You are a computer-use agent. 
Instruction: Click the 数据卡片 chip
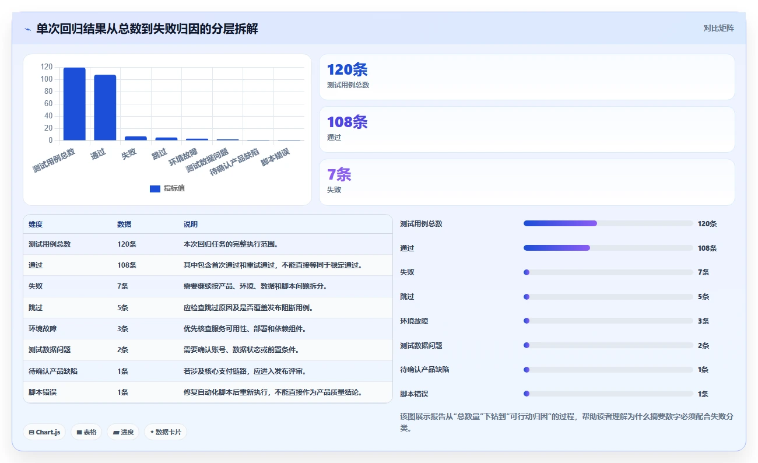[166, 432]
